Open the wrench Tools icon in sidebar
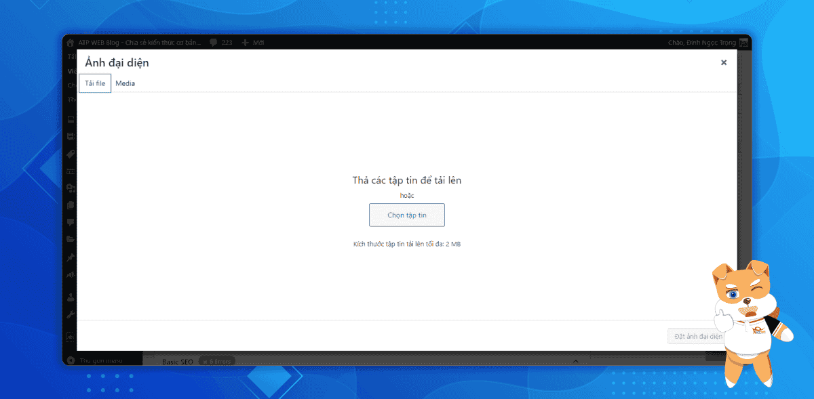This screenshot has height=399, width=814. click(71, 314)
